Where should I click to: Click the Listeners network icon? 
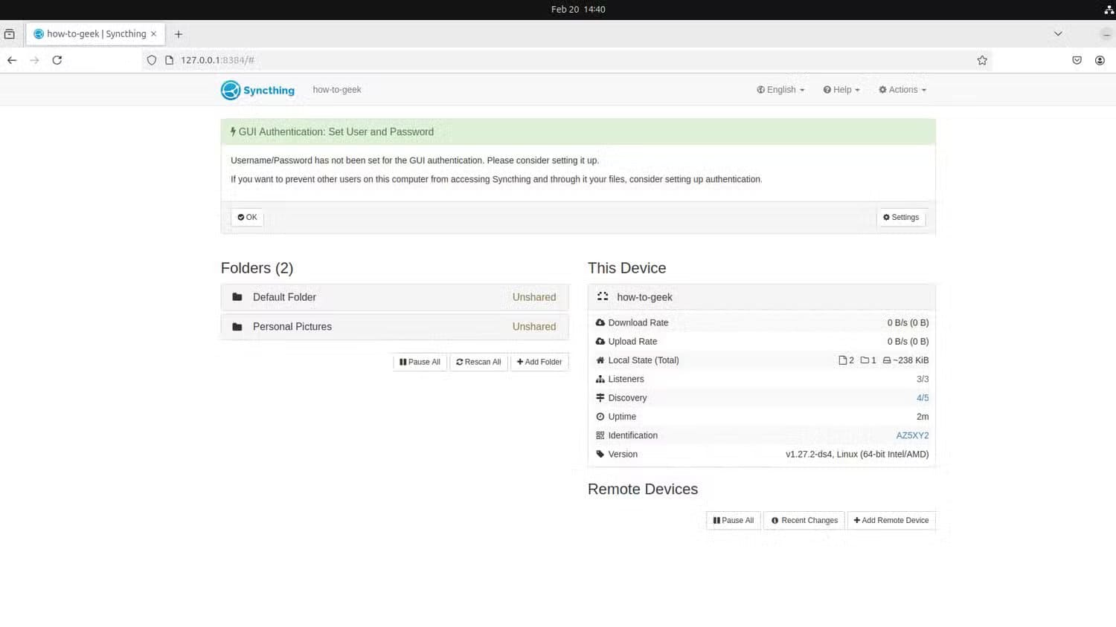pos(600,379)
